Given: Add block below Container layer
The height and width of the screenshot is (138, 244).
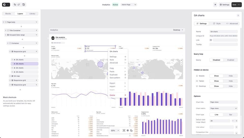Looking at the screenshot, I should (23, 48).
